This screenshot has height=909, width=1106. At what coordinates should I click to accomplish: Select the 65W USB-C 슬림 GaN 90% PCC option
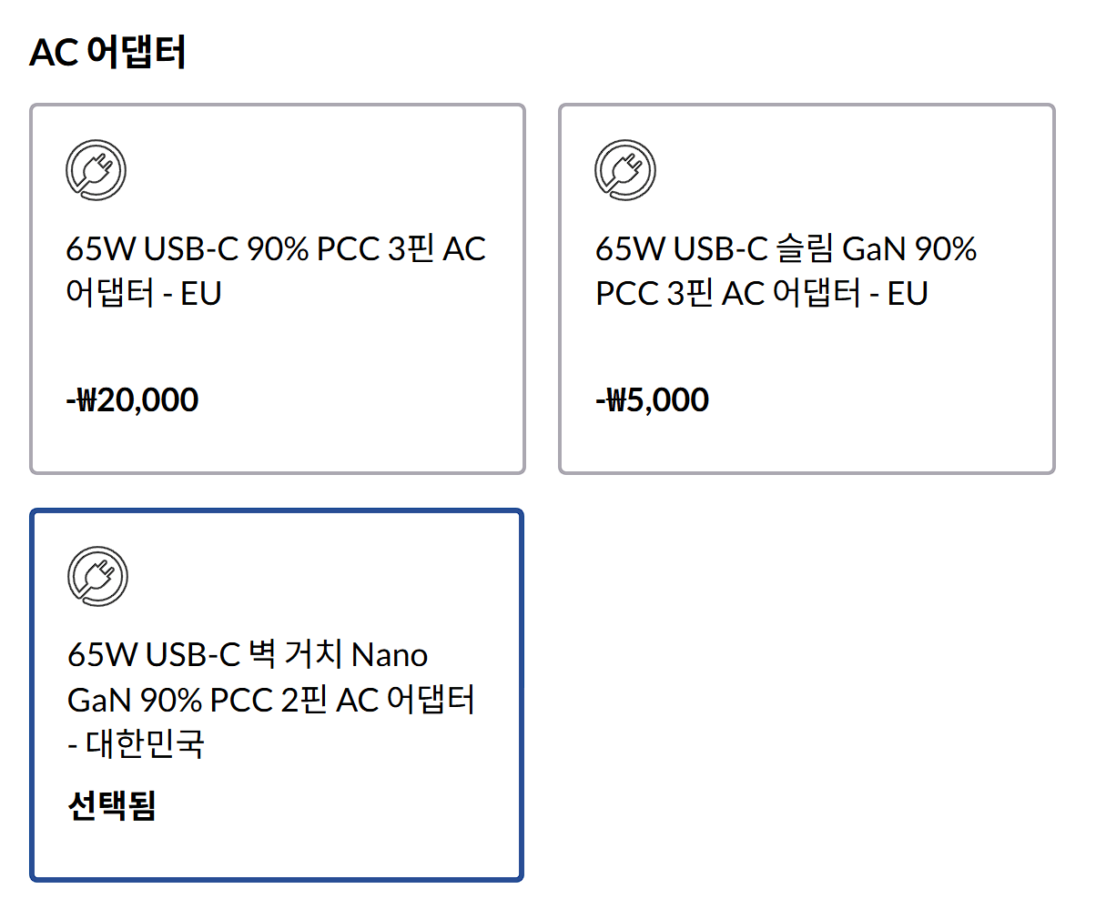pyautogui.click(x=807, y=287)
